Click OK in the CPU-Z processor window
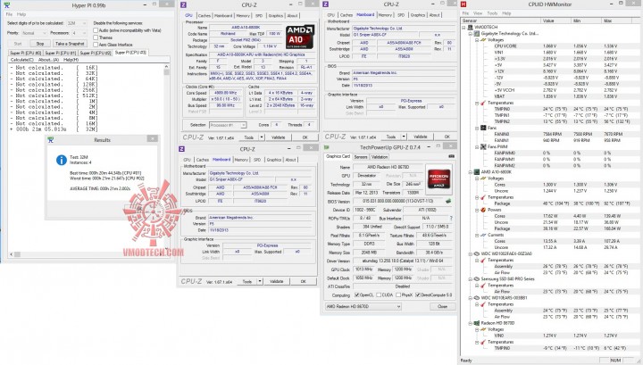643x365 pixels. (x=305, y=137)
